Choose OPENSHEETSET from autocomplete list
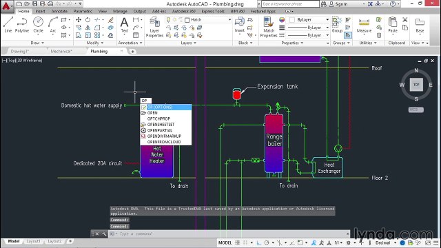This screenshot has height=248, width=441. [x=166, y=125]
